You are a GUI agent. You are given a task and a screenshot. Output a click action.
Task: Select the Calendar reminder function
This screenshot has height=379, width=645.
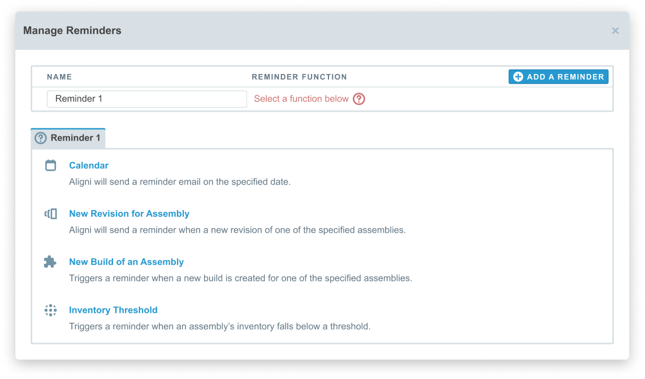tap(89, 165)
